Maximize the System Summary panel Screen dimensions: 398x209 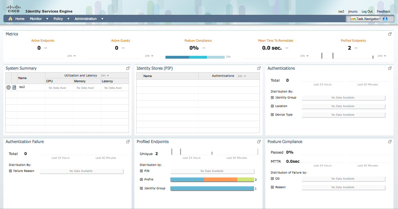click(128, 68)
